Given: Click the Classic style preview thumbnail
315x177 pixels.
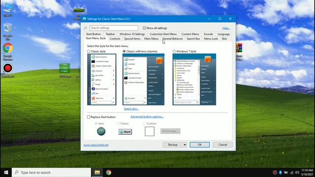Looking at the screenshot, I should (102, 79).
